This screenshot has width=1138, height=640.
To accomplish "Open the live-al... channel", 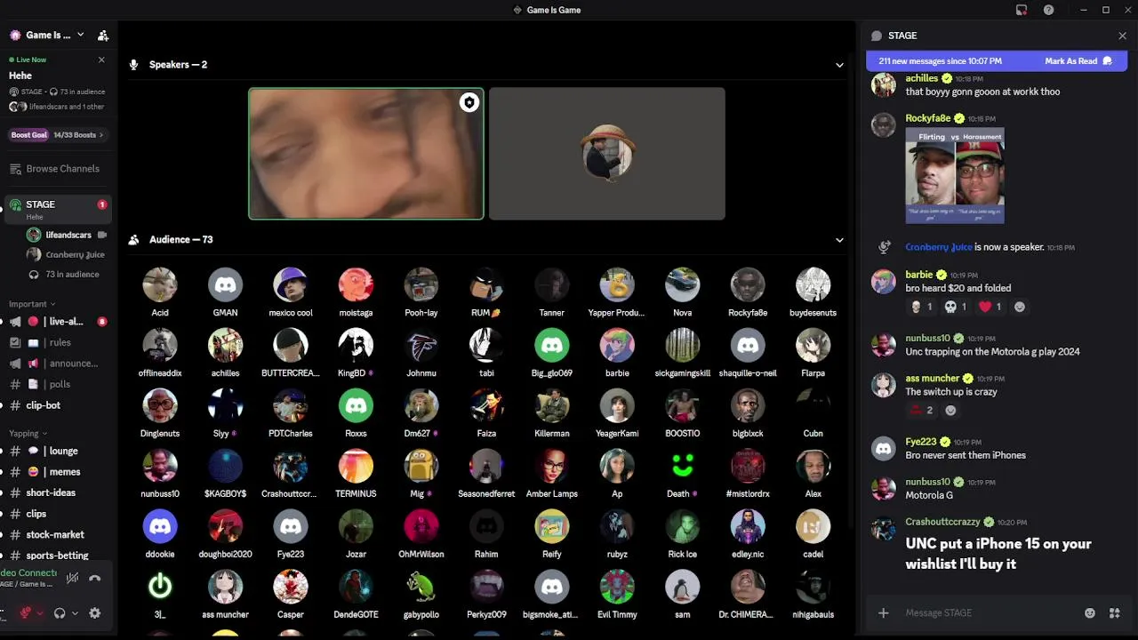I will point(57,322).
